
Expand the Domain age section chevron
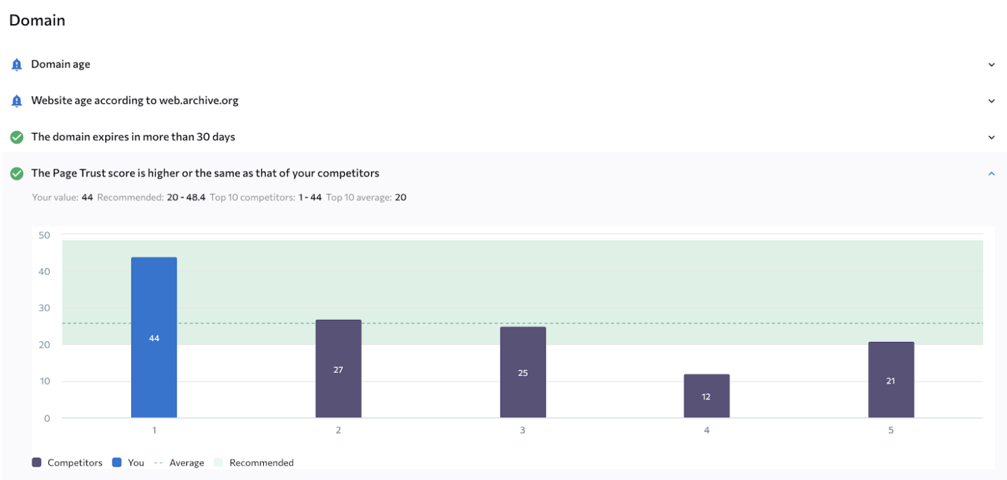(991, 65)
